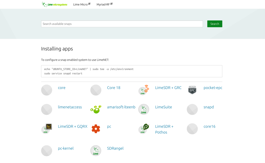Open the pc-kernel snap link
Image resolution: width=265 pixels, height=163 pixels.
point(66,148)
